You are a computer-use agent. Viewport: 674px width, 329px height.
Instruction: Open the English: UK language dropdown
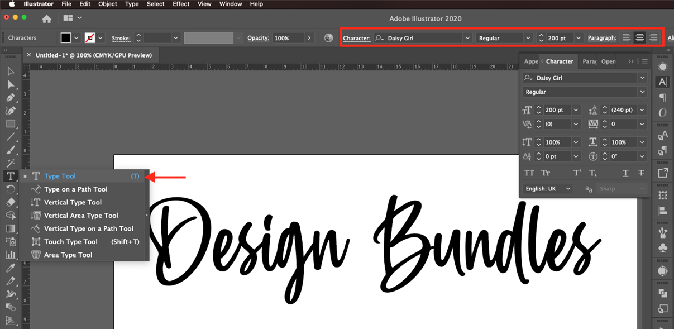[548, 189]
